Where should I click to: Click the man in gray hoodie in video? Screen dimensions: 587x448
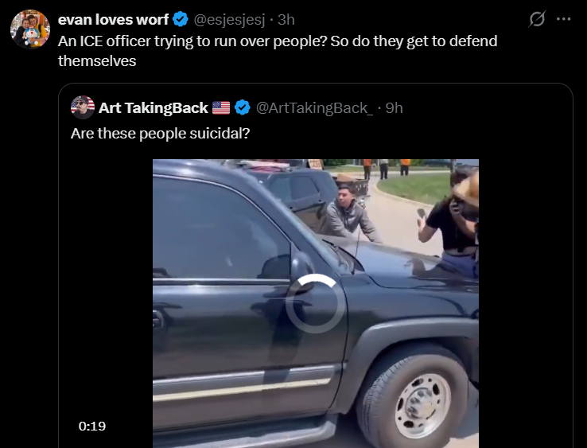point(348,213)
